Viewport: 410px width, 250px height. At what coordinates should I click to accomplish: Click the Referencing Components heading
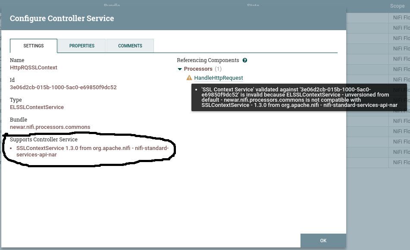(x=208, y=60)
